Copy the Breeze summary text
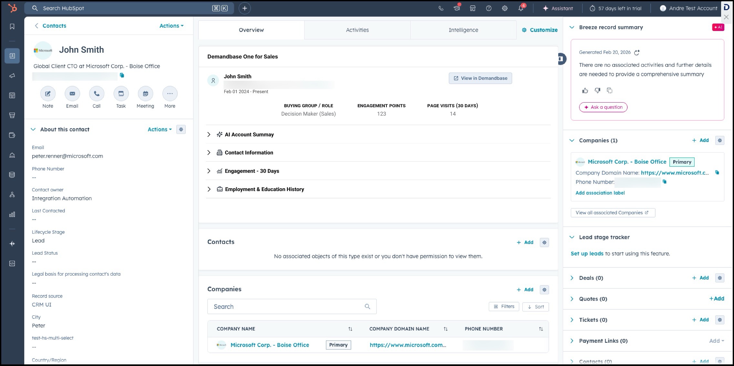 [x=610, y=91]
